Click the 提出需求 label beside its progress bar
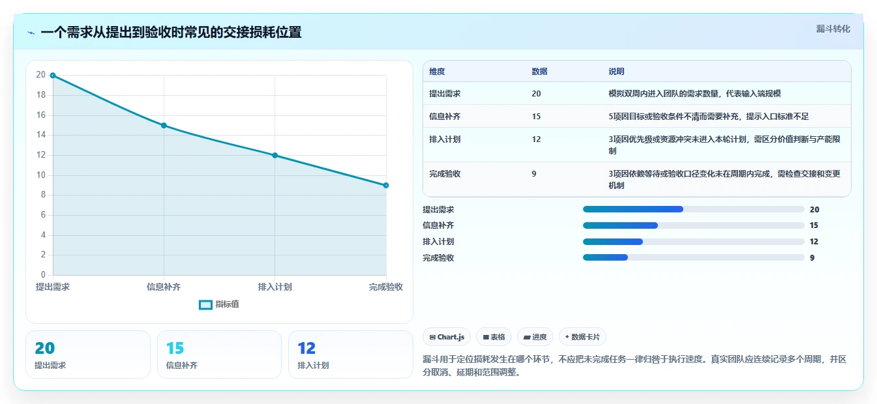Image resolution: width=877 pixels, height=404 pixels. pyautogui.click(x=438, y=210)
